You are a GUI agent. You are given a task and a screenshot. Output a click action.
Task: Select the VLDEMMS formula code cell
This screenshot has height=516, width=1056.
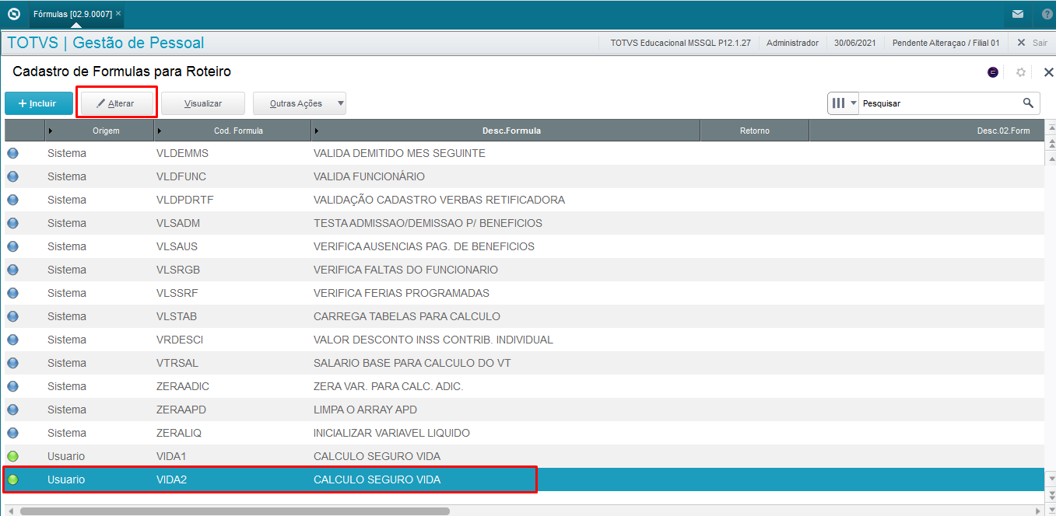coord(183,153)
